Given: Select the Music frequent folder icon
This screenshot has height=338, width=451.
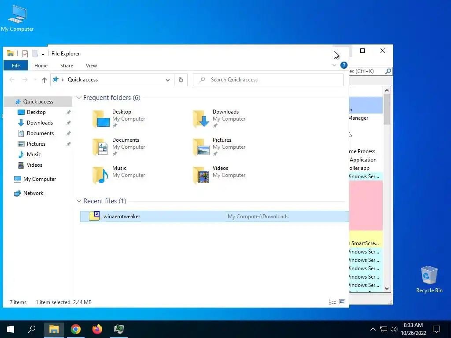Looking at the screenshot, I should tap(101, 175).
